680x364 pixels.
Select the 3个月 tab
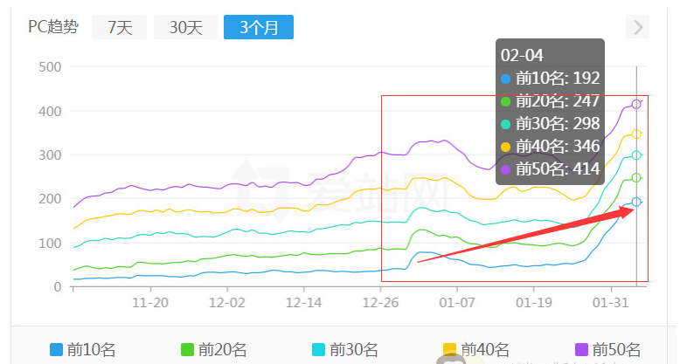(258, 27)
